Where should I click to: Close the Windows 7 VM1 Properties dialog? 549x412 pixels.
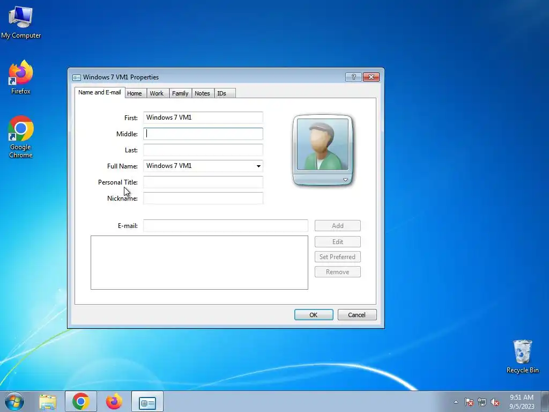(x=371, y=77)
